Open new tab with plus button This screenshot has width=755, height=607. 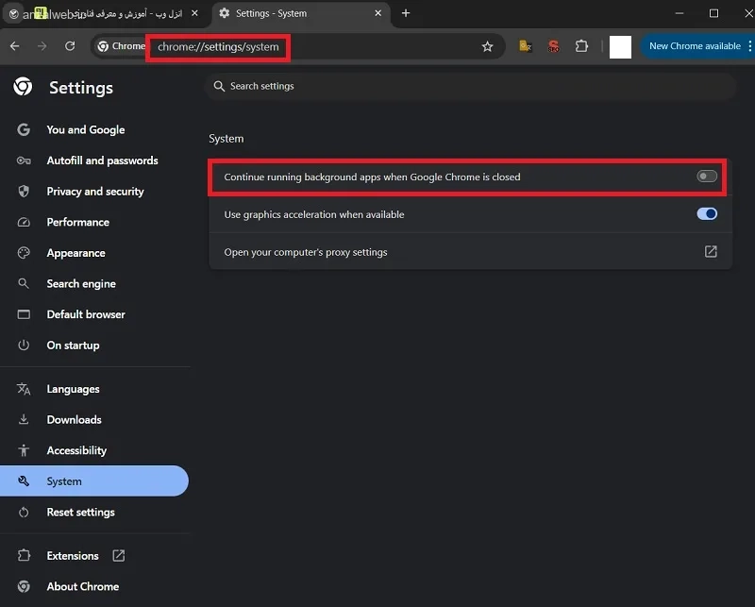[406, 13]
